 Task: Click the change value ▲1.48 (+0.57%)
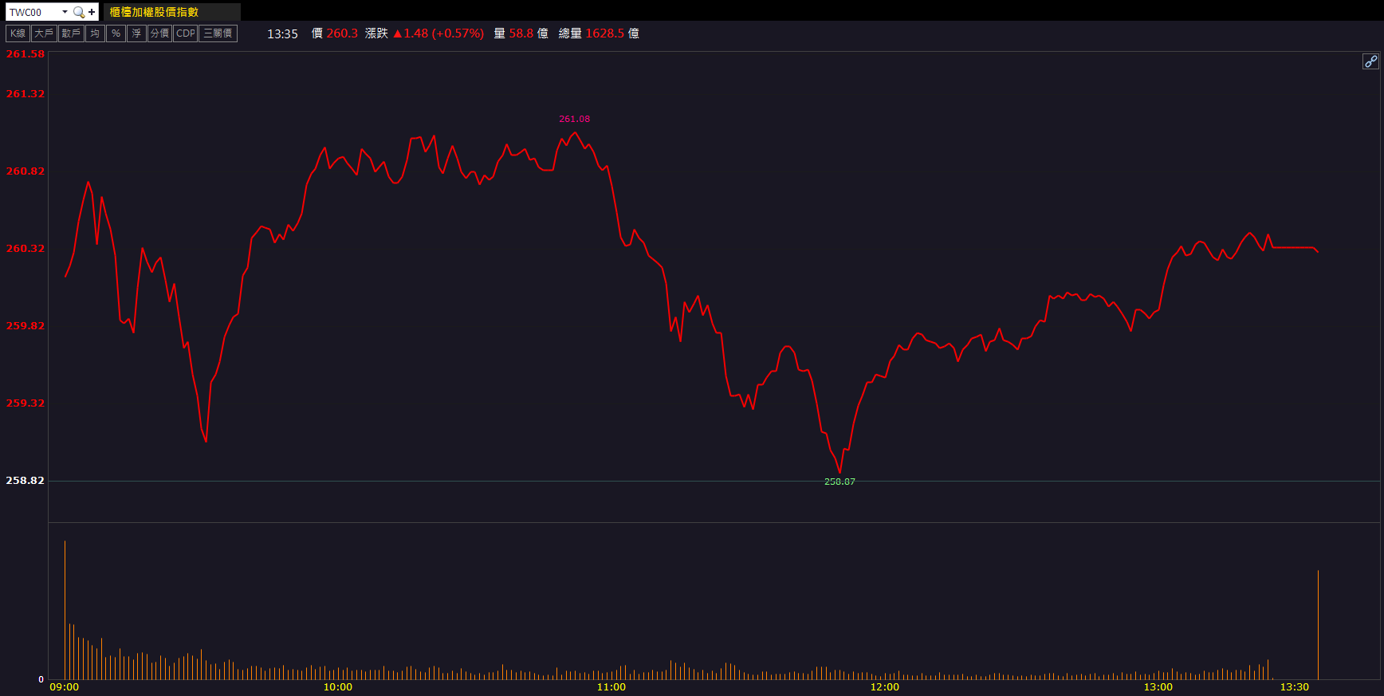[438, 33]
